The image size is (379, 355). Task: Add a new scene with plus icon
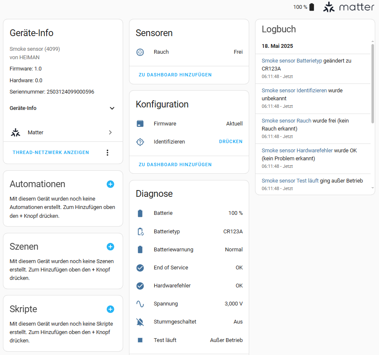111,247
